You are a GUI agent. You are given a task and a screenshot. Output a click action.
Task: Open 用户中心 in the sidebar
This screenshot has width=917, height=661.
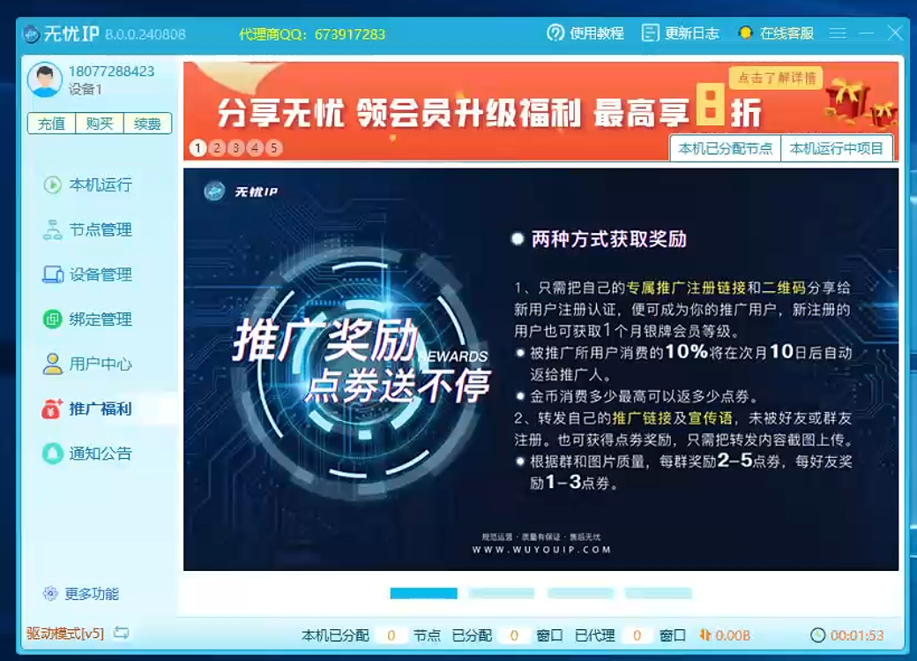(x=87, y=364)
